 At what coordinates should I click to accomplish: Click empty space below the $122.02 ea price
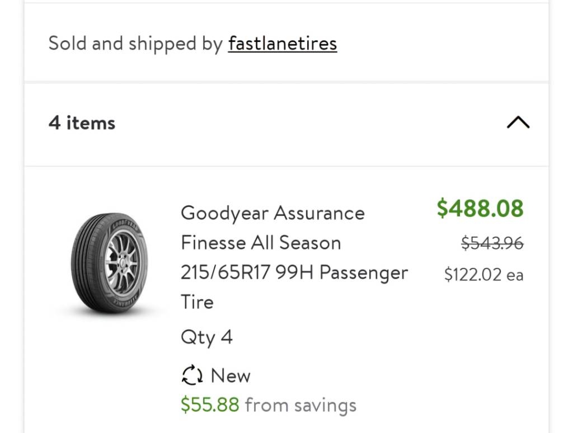click(x=484, y=329)
